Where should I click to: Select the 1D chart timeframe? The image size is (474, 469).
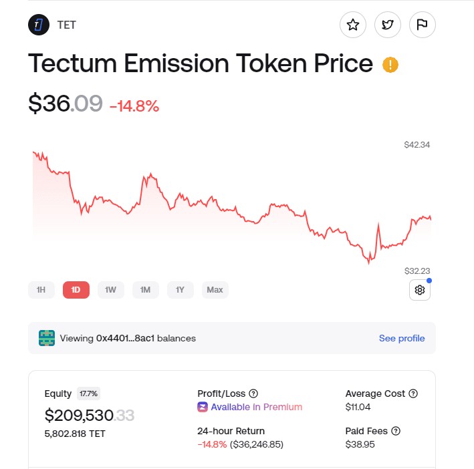(76, 290)
